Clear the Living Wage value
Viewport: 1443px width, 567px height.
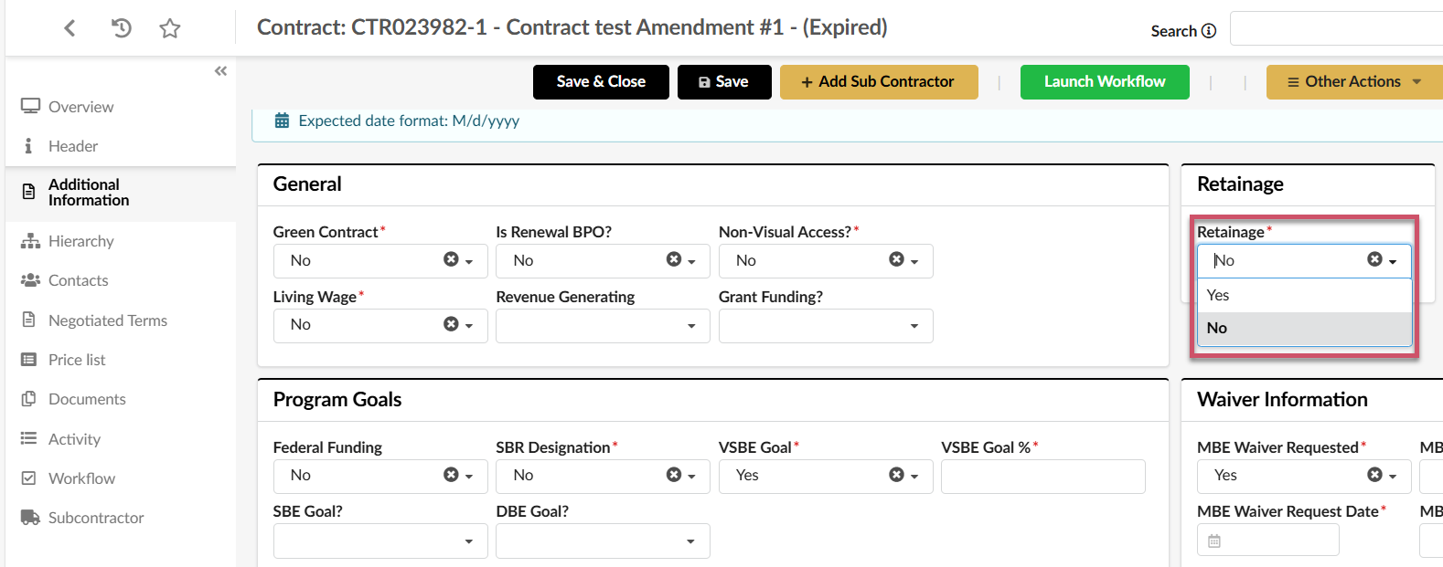coord(451,323)
